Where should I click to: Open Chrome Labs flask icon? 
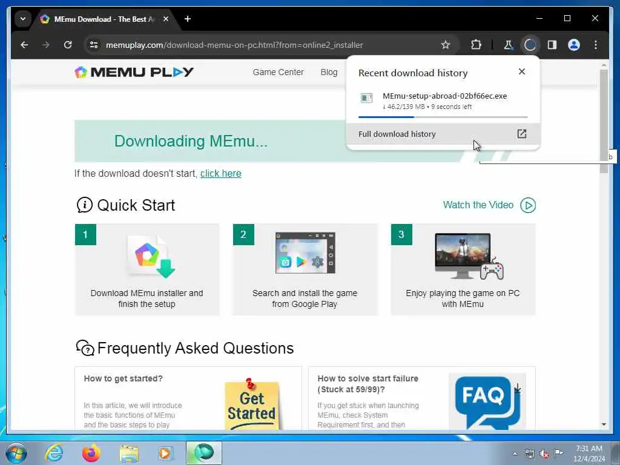click(509, 45)
